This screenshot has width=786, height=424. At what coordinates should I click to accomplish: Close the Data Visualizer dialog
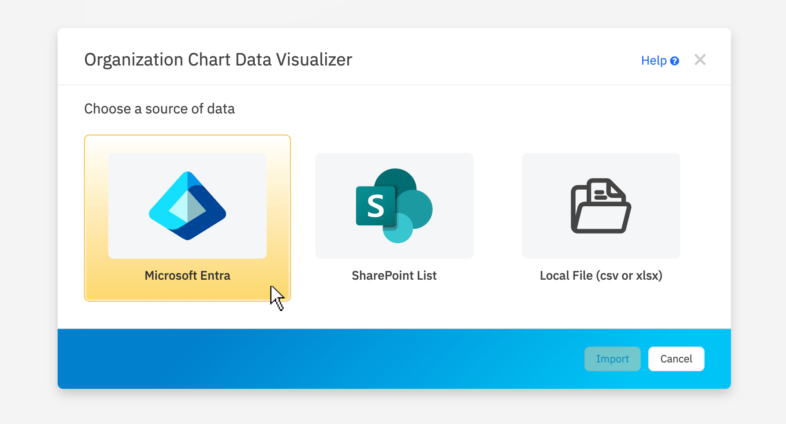(x=700, y=60)
